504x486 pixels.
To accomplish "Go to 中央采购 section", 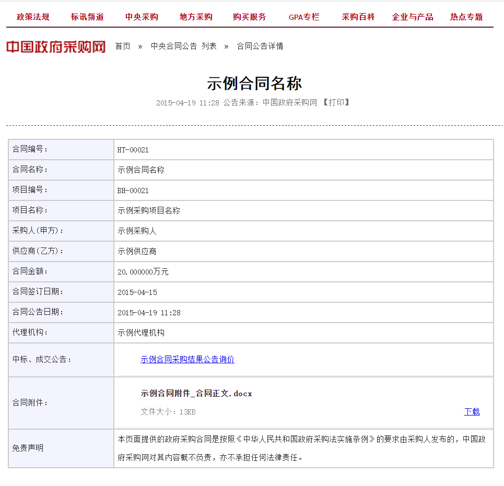I will click(142, 17).
